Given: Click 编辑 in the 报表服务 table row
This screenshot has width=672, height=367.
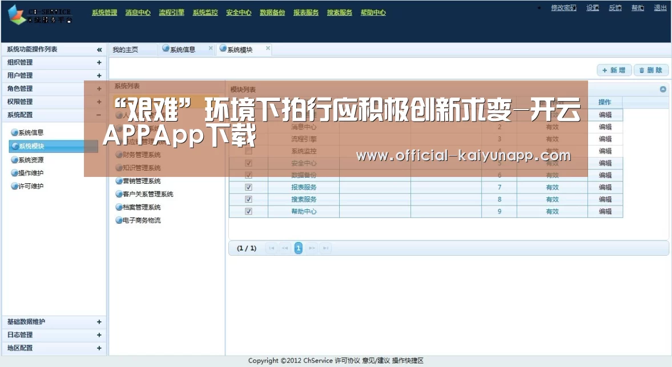Looking at the screenshot, I should click(605, 187).
